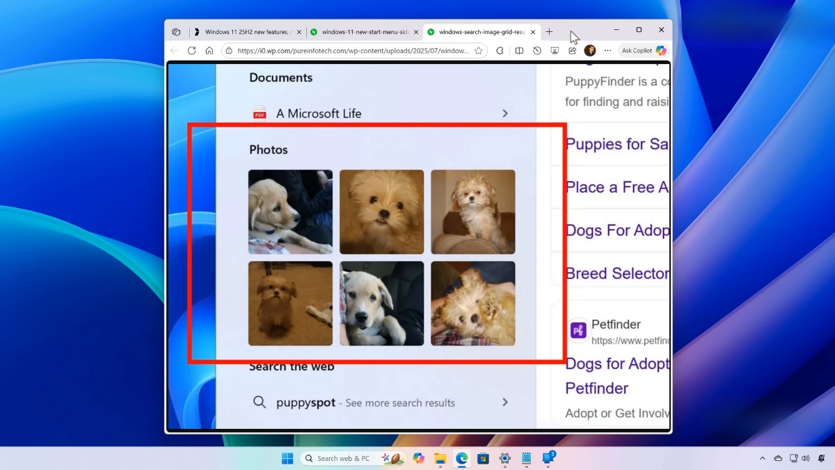Viewport: 835px width, 470px height.
Task: Open the Place a Free A link
Action: [617, 187]
